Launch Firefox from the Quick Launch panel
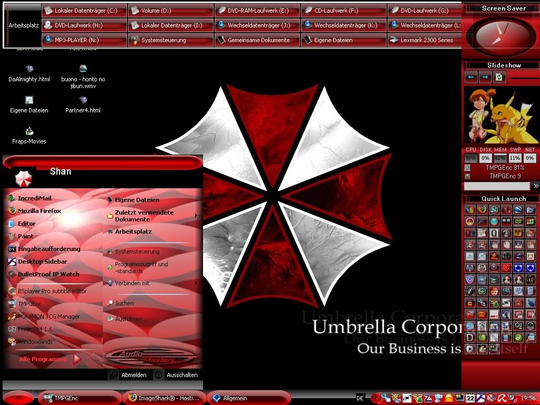Image resolution: width=540 pixels, height=405 pixels. (482, 209)
